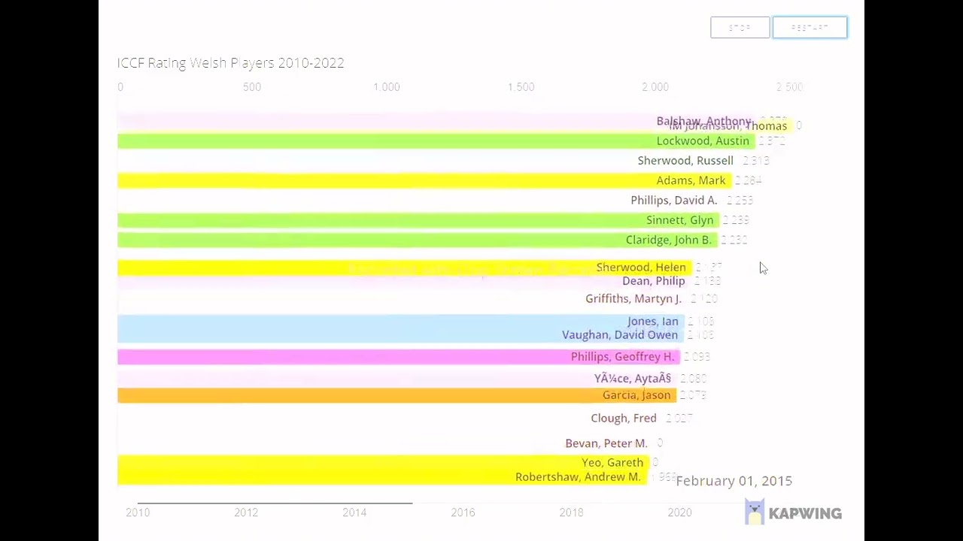This screenshot has height=541, width=963.
Task: Click Yeo, Gareth label
Action: 612,463
